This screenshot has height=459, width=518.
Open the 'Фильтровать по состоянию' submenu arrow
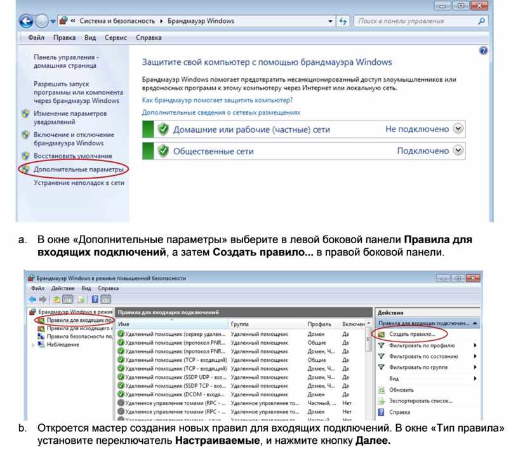coord(475,356)
